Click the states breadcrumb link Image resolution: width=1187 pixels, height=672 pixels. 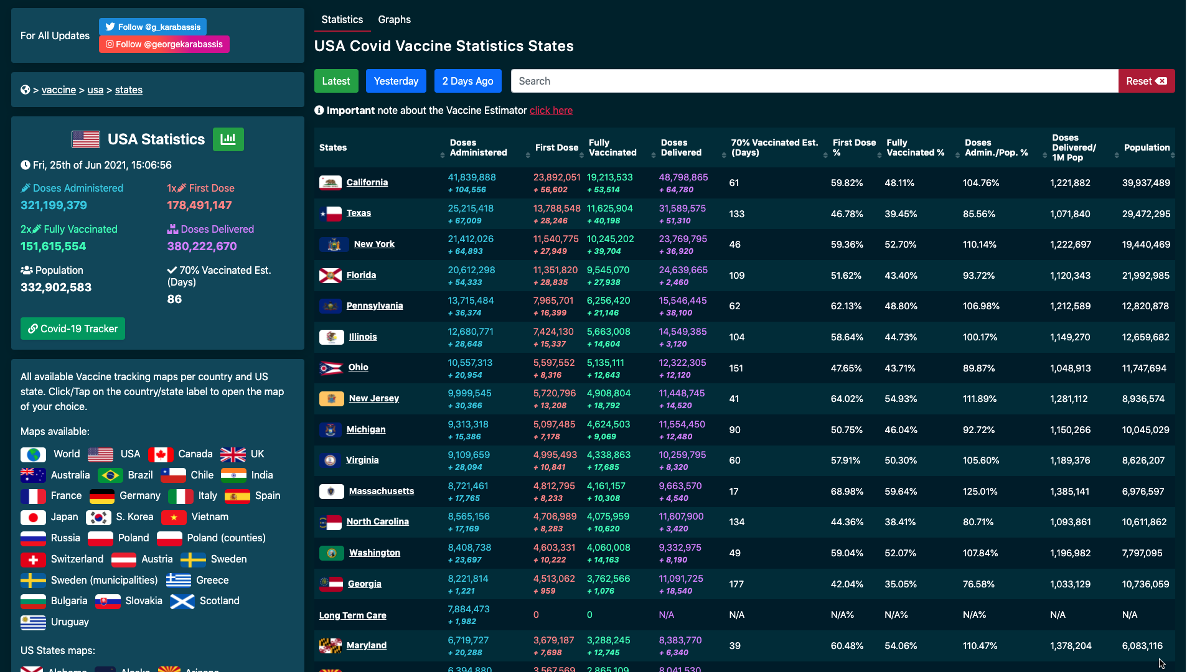(129, 90)
